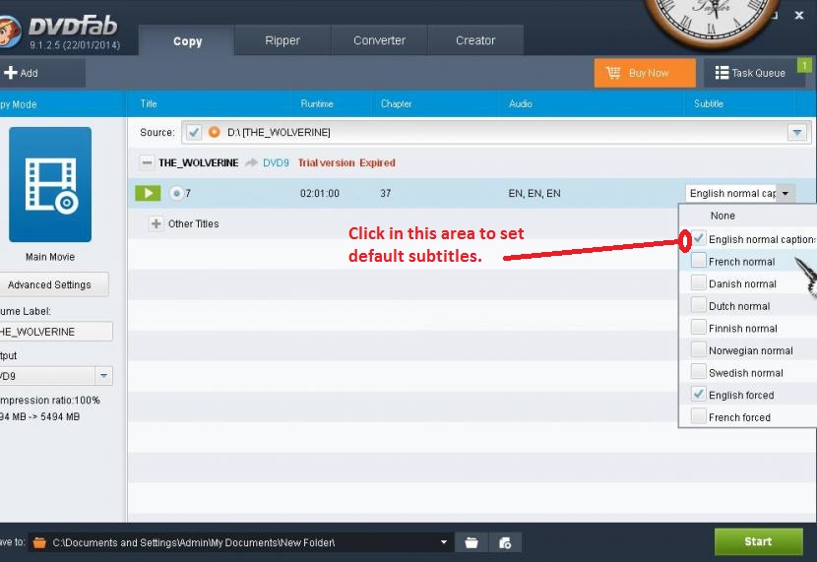This screenshot has width=817, height=562.
Task: Open the Output DVD9 dropdown
Action: 103,376
